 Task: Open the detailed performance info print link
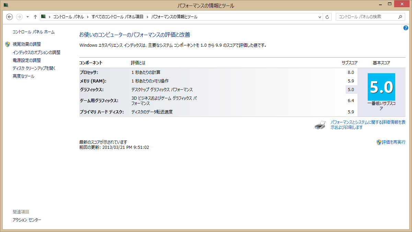coord(368,125)
